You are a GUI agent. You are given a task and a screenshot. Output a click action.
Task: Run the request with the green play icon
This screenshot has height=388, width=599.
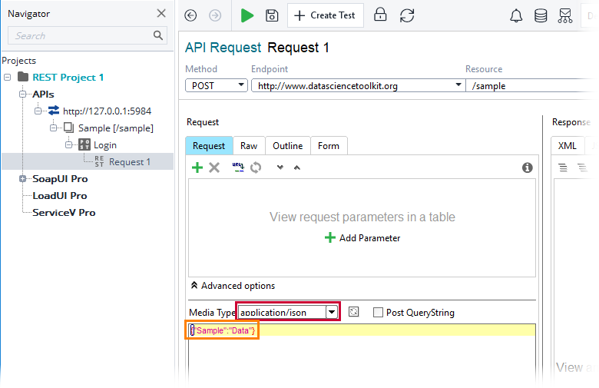click(247, 15)
